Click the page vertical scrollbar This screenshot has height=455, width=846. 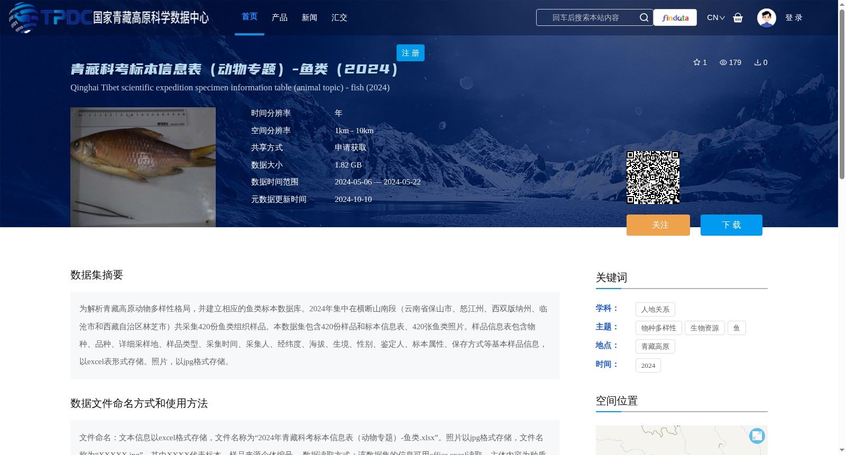(x=842, y=94)
